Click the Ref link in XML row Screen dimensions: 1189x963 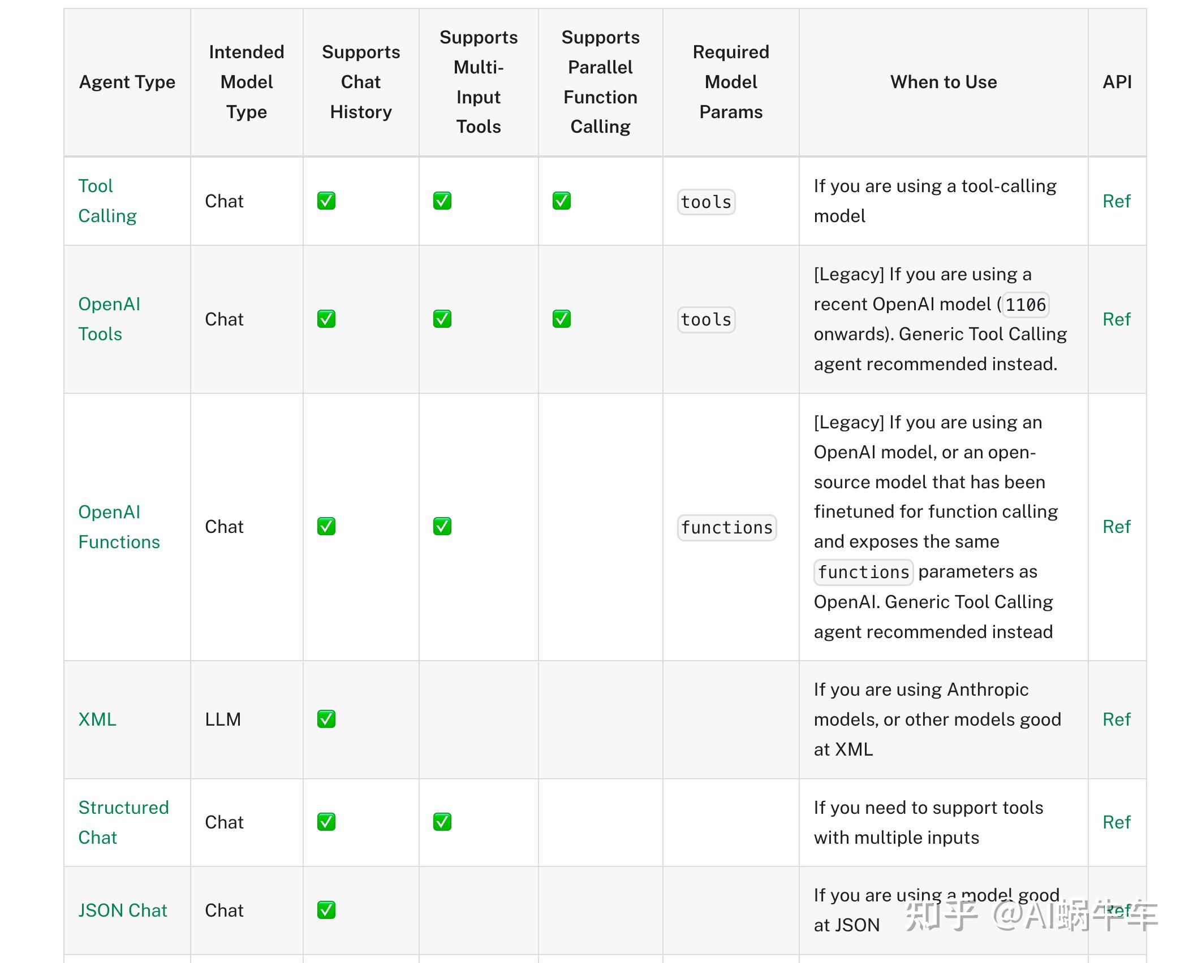pos(1116,719)
